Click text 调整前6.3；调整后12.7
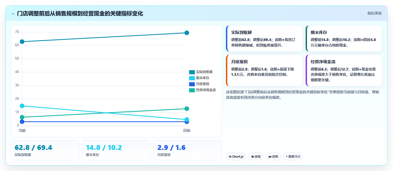This screenshot has width=393, height=171. pyautogui.click(x=329, y=69)
